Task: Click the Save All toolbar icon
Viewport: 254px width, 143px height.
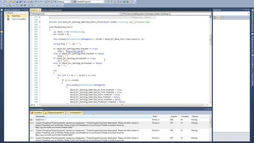Action: [20, 2]
